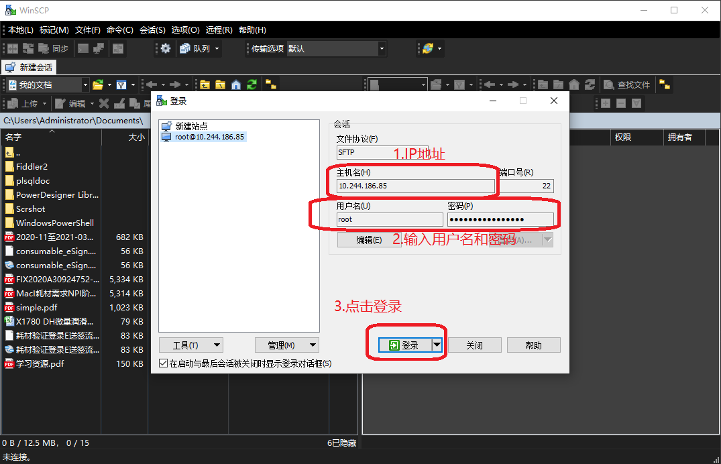721x464 pixels.
Task: Click the open terminal console toolbar icon
Action: (x=83, y=48)
